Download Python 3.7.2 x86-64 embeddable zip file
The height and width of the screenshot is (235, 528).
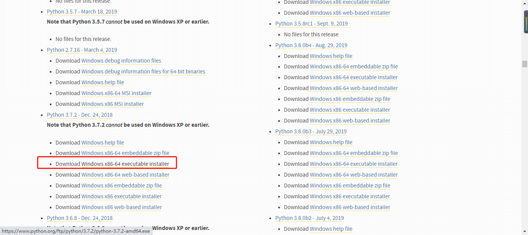[125, 153]
